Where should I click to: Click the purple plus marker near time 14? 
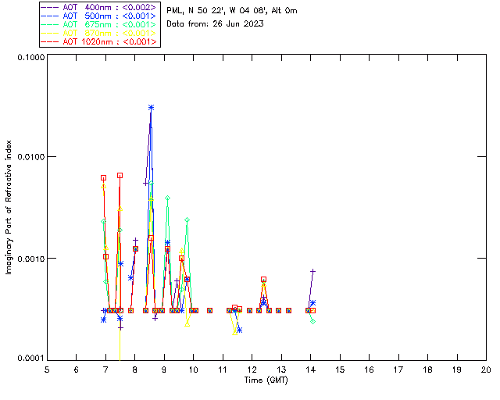[x=312, y=271]
